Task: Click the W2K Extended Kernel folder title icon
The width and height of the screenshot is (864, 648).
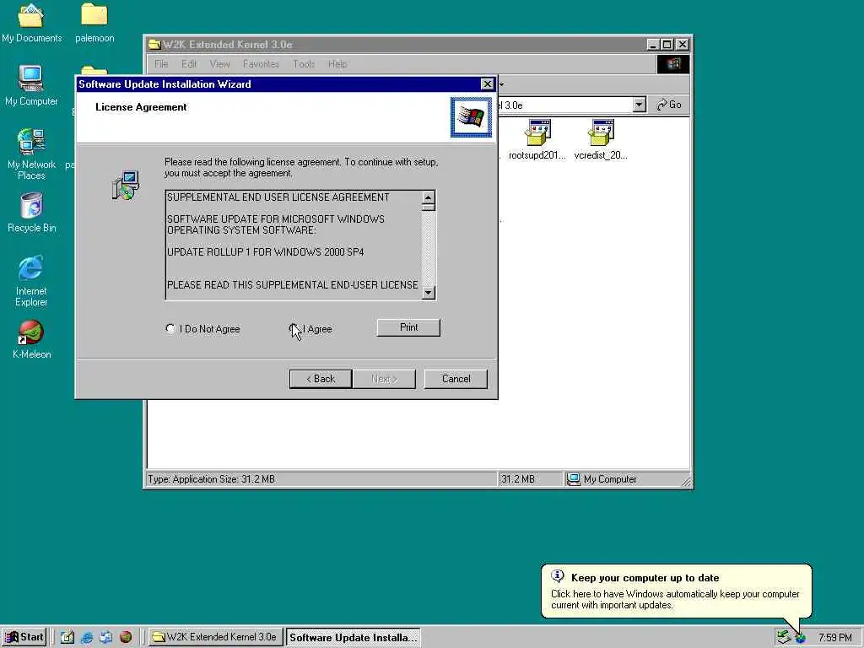Action: tap(154, 45)
